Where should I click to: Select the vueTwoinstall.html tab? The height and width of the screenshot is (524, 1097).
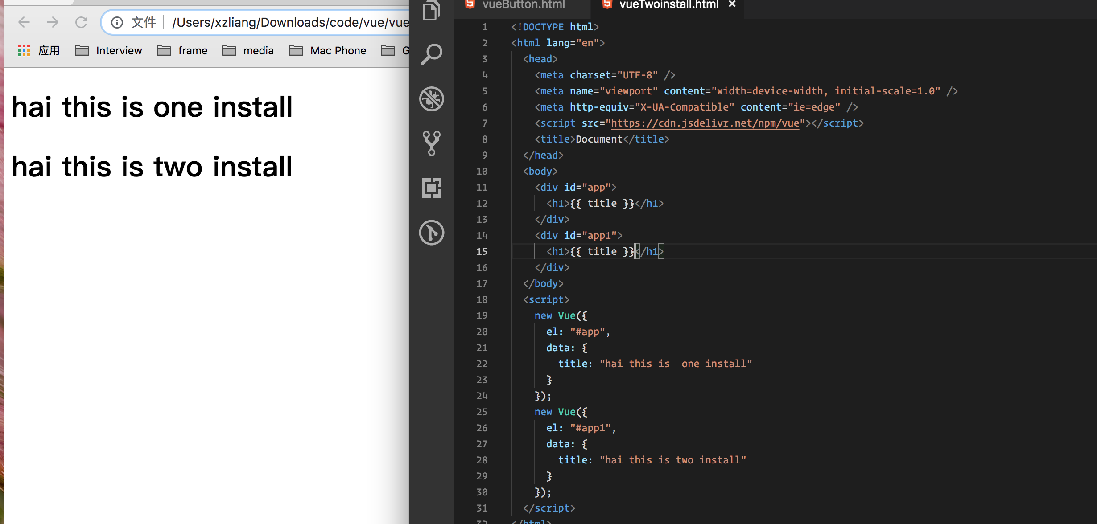tap(668, 5)
